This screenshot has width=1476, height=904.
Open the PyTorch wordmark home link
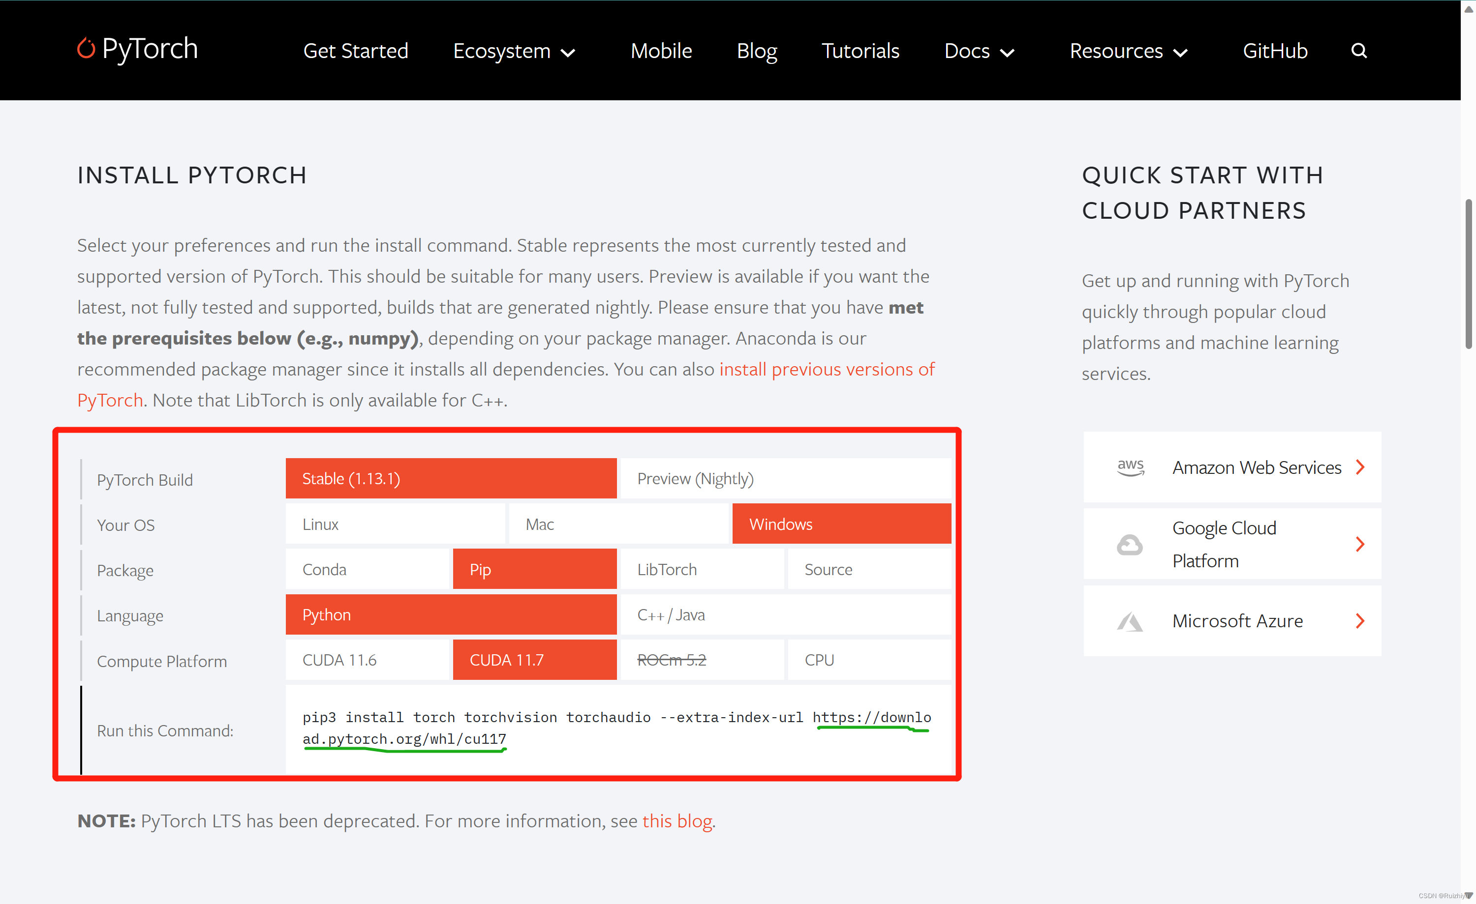click(x=150, y=49)
